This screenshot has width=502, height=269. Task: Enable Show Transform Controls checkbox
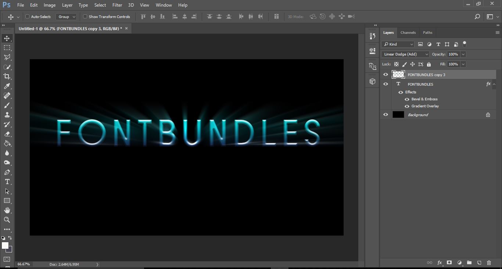coord(85,17)
